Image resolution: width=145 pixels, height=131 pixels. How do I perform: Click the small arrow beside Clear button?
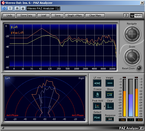click(104, 106)
